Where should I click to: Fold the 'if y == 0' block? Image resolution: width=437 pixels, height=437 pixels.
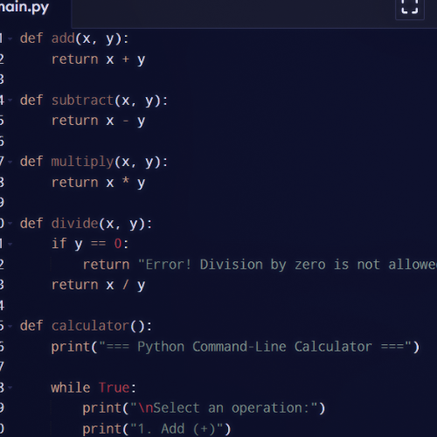pyautogui.click(x=10, y=244)
